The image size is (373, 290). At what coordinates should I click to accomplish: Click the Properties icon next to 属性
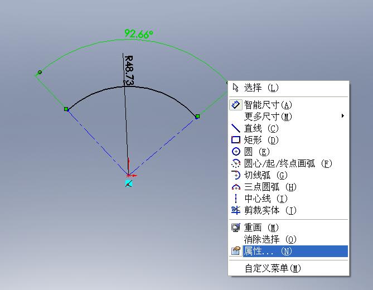coord(236,251)
